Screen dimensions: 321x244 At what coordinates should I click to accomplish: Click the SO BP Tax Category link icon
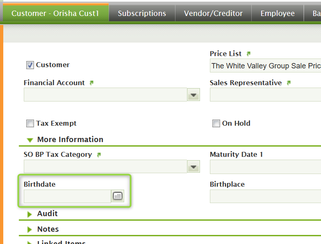(98, 155)
